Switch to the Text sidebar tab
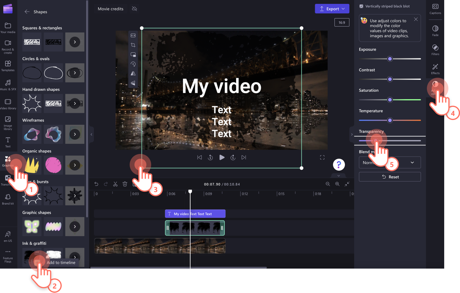This screenshot has width=460, height=293. click(8, 142)
